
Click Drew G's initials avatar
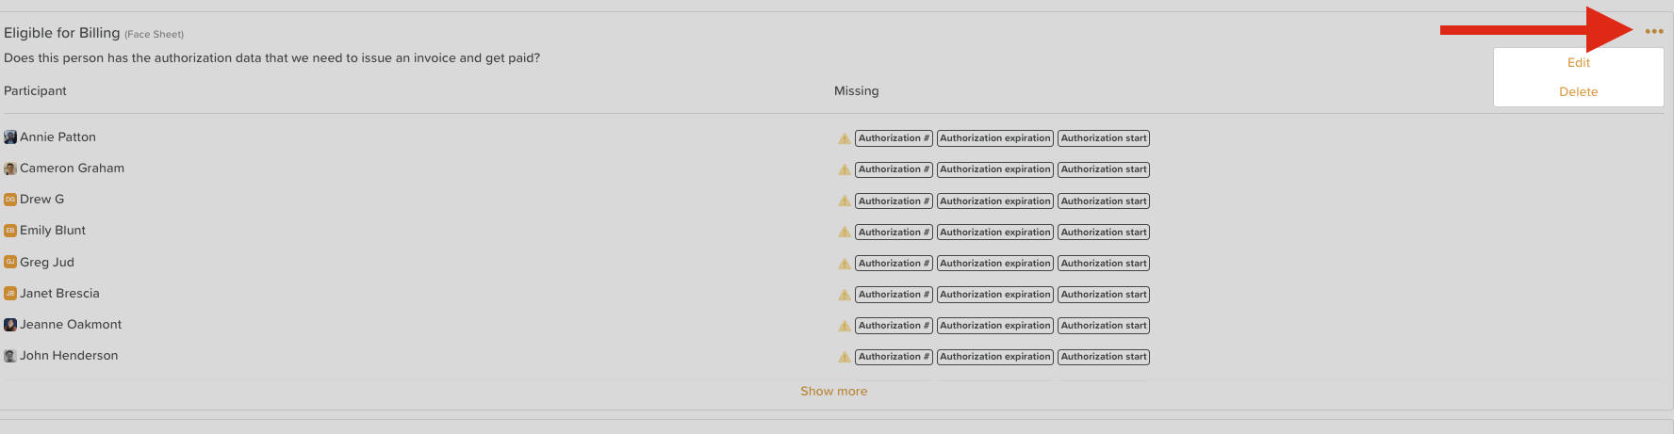pos(10,200)
